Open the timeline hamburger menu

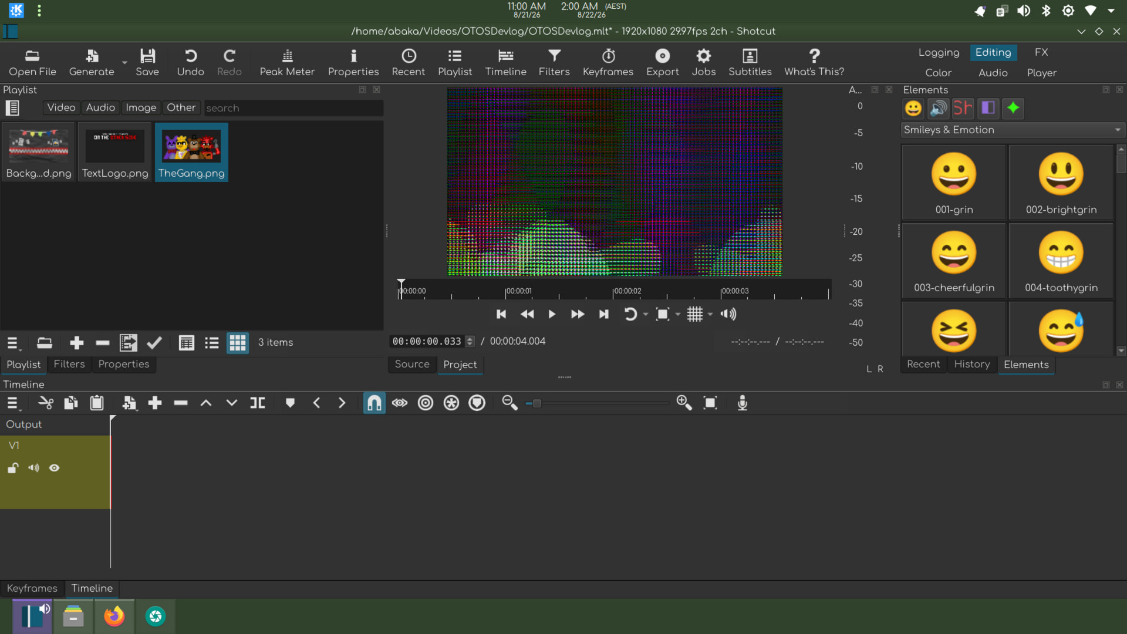coord(14,403)
